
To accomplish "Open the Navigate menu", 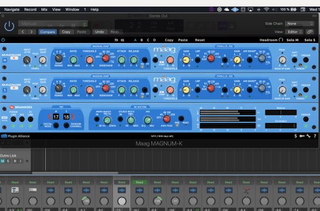I will coord(12,9).
